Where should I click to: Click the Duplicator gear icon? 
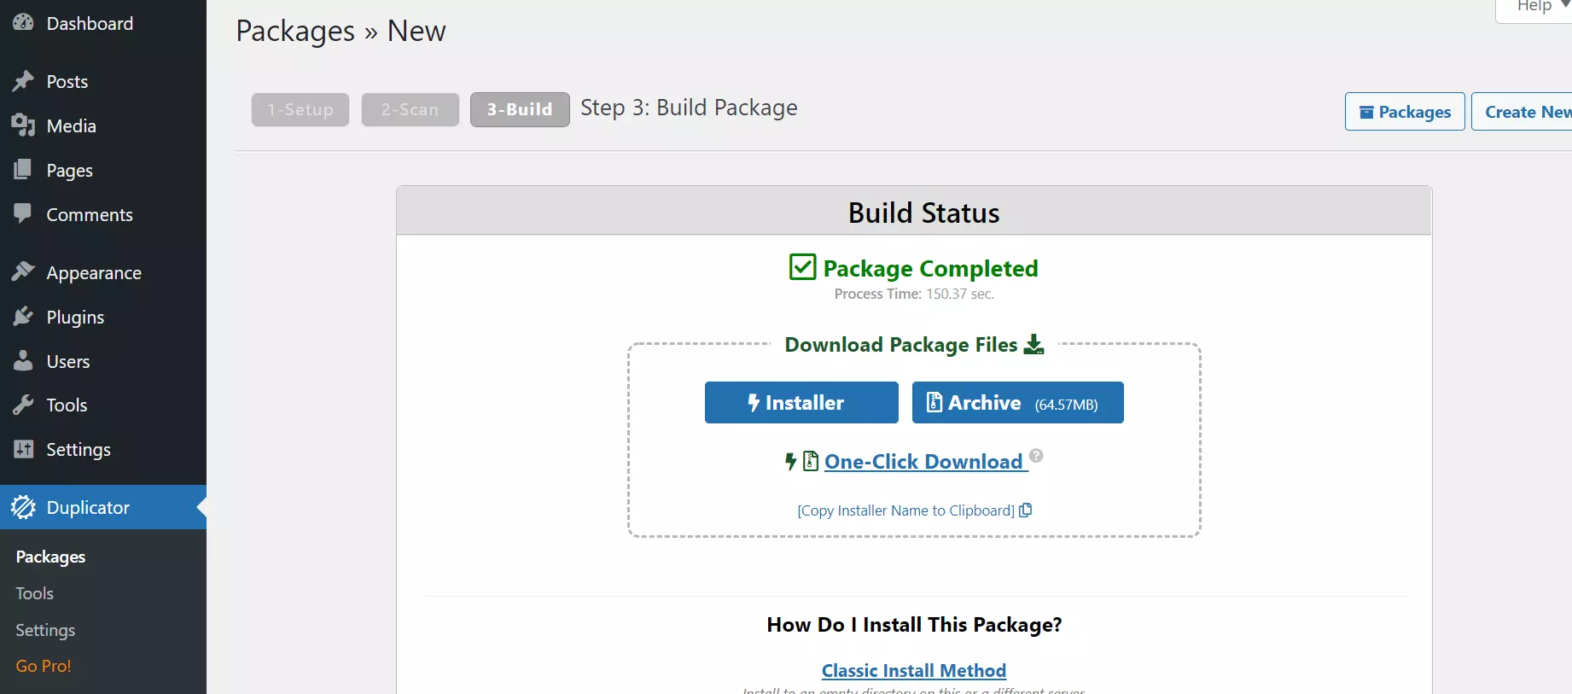[x=23, y=507]
